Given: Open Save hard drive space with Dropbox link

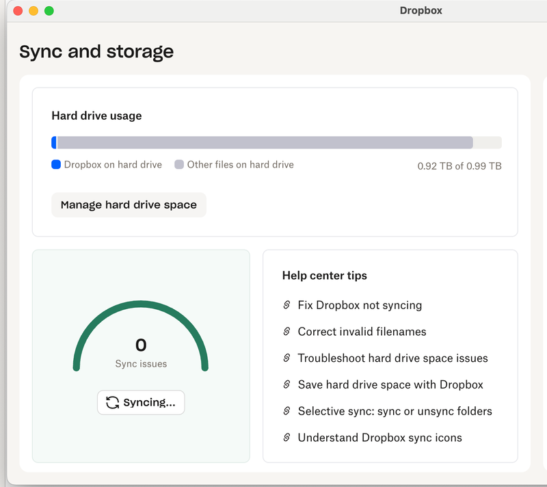Looking at the screenshot, I should pyautogui.click(x=390, y=384).
